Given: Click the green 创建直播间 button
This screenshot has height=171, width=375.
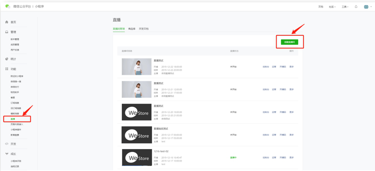Looking at the screenshot, I should point(289,42).
